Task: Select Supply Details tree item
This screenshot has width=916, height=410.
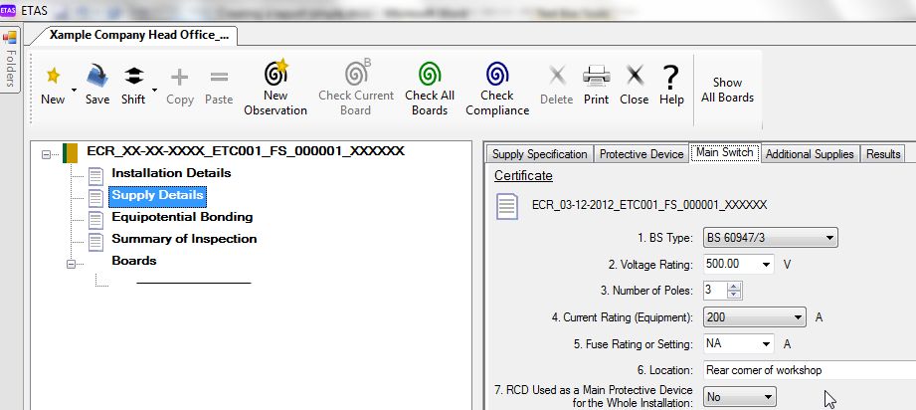Action: point(157,195)
